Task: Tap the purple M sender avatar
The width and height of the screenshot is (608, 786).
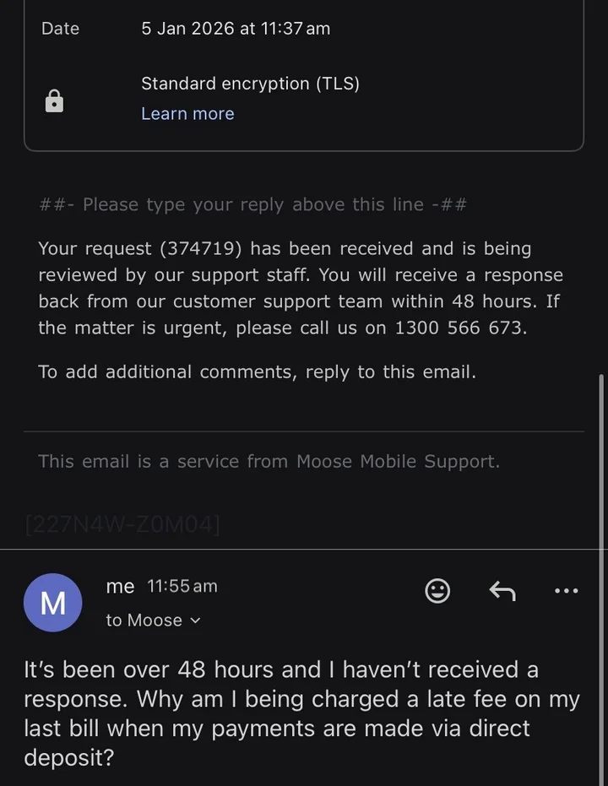Action: point(53,603)
